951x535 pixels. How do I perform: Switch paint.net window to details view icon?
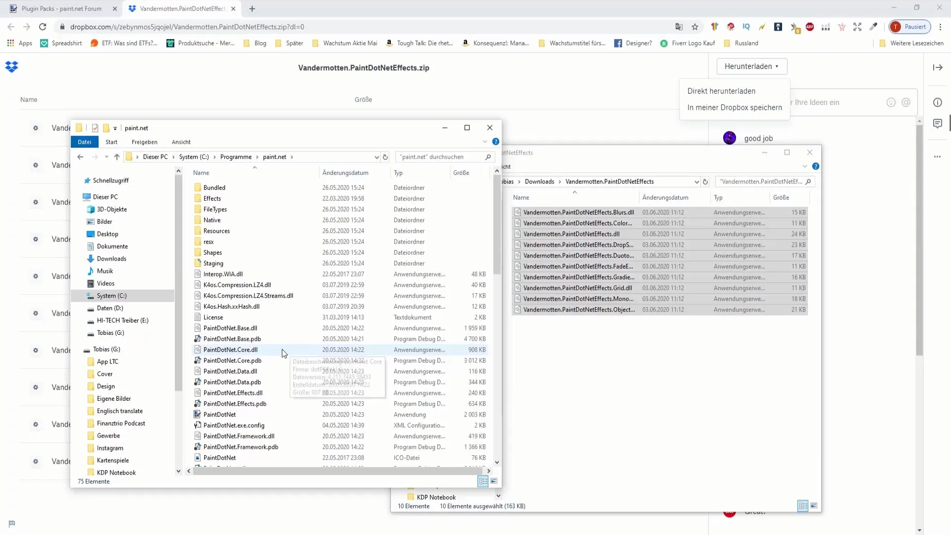(x=483, y=481)
